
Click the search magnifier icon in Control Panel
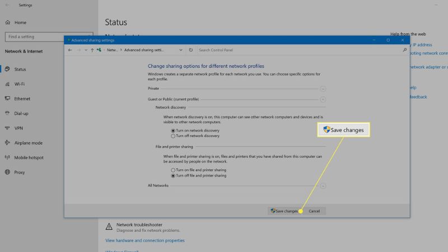[404, 50]
